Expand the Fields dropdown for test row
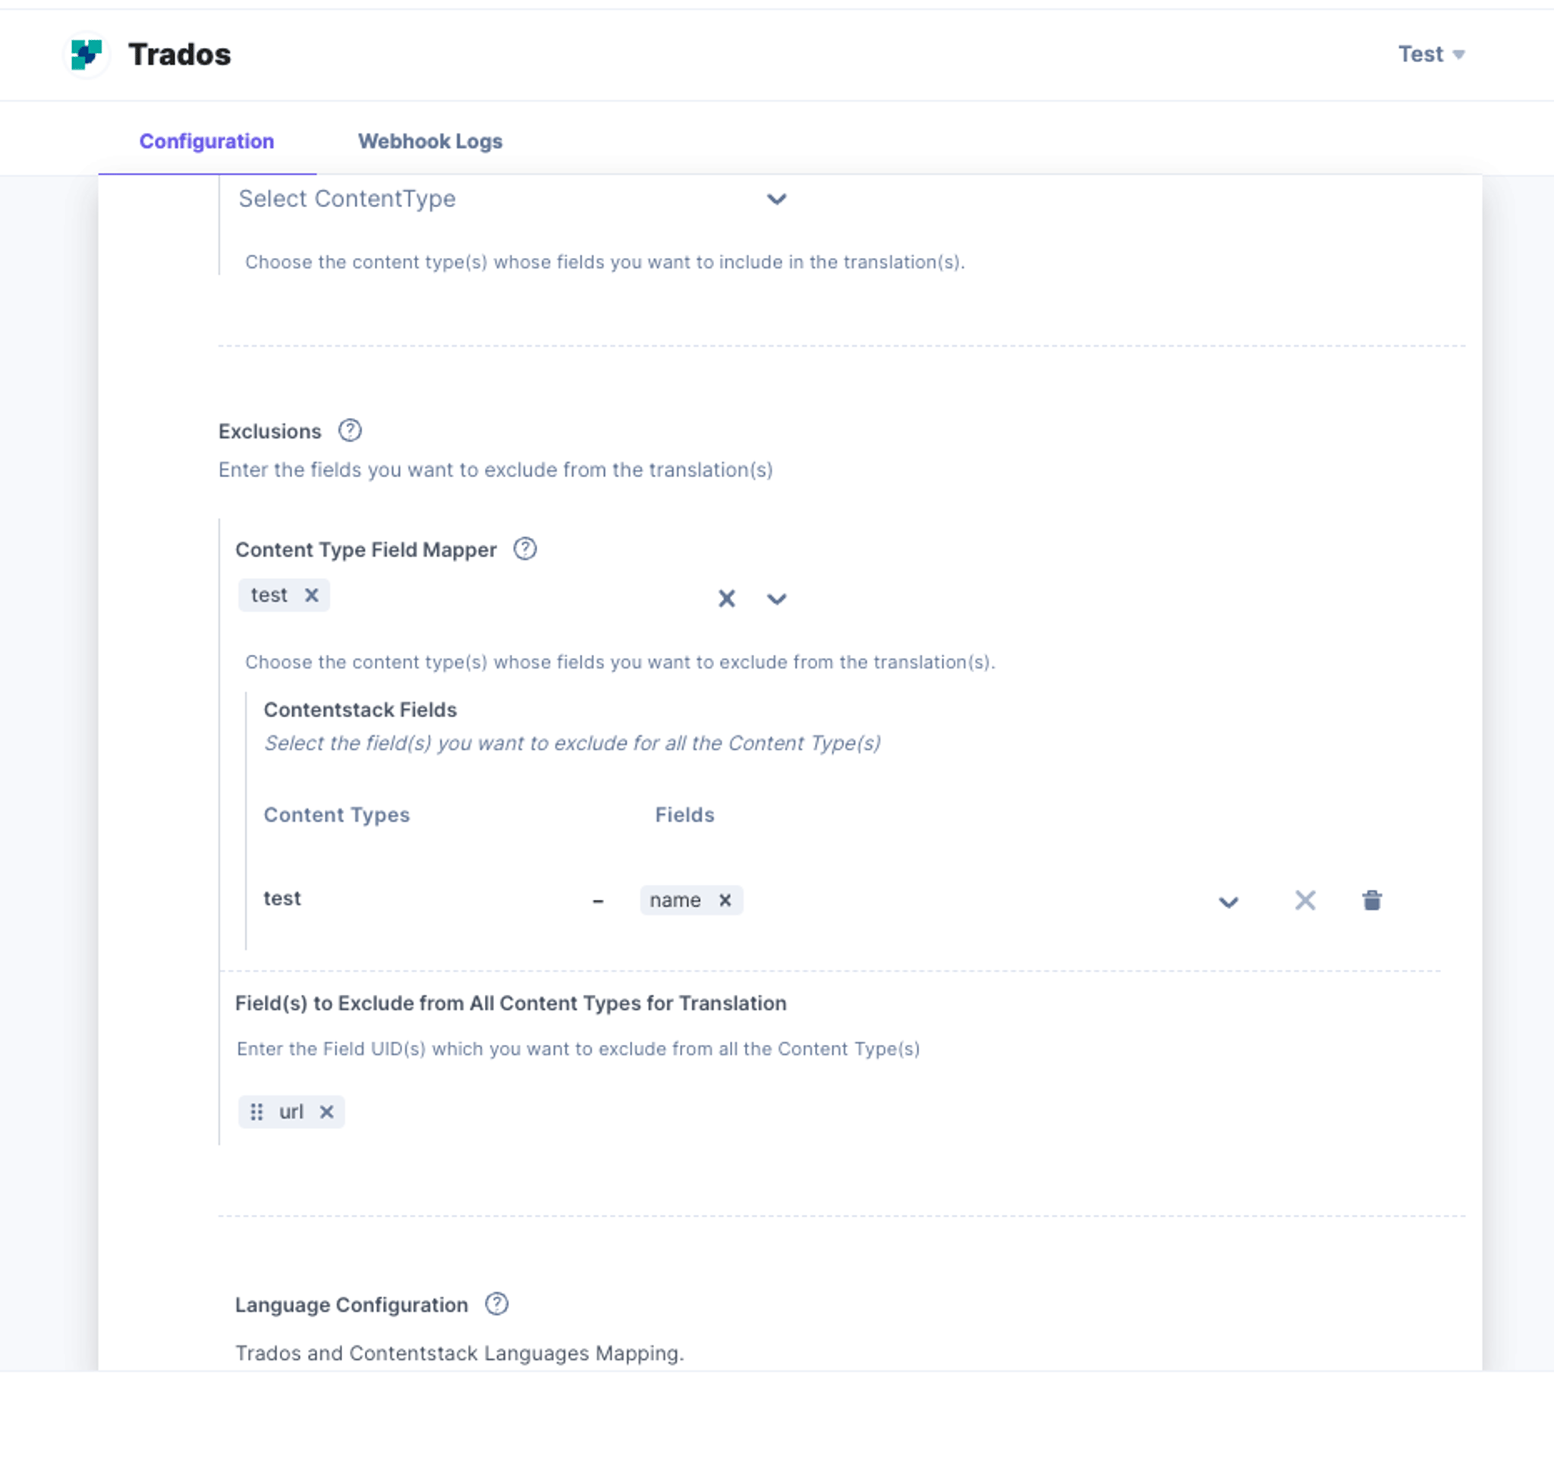 click(x=1228, y=902)
